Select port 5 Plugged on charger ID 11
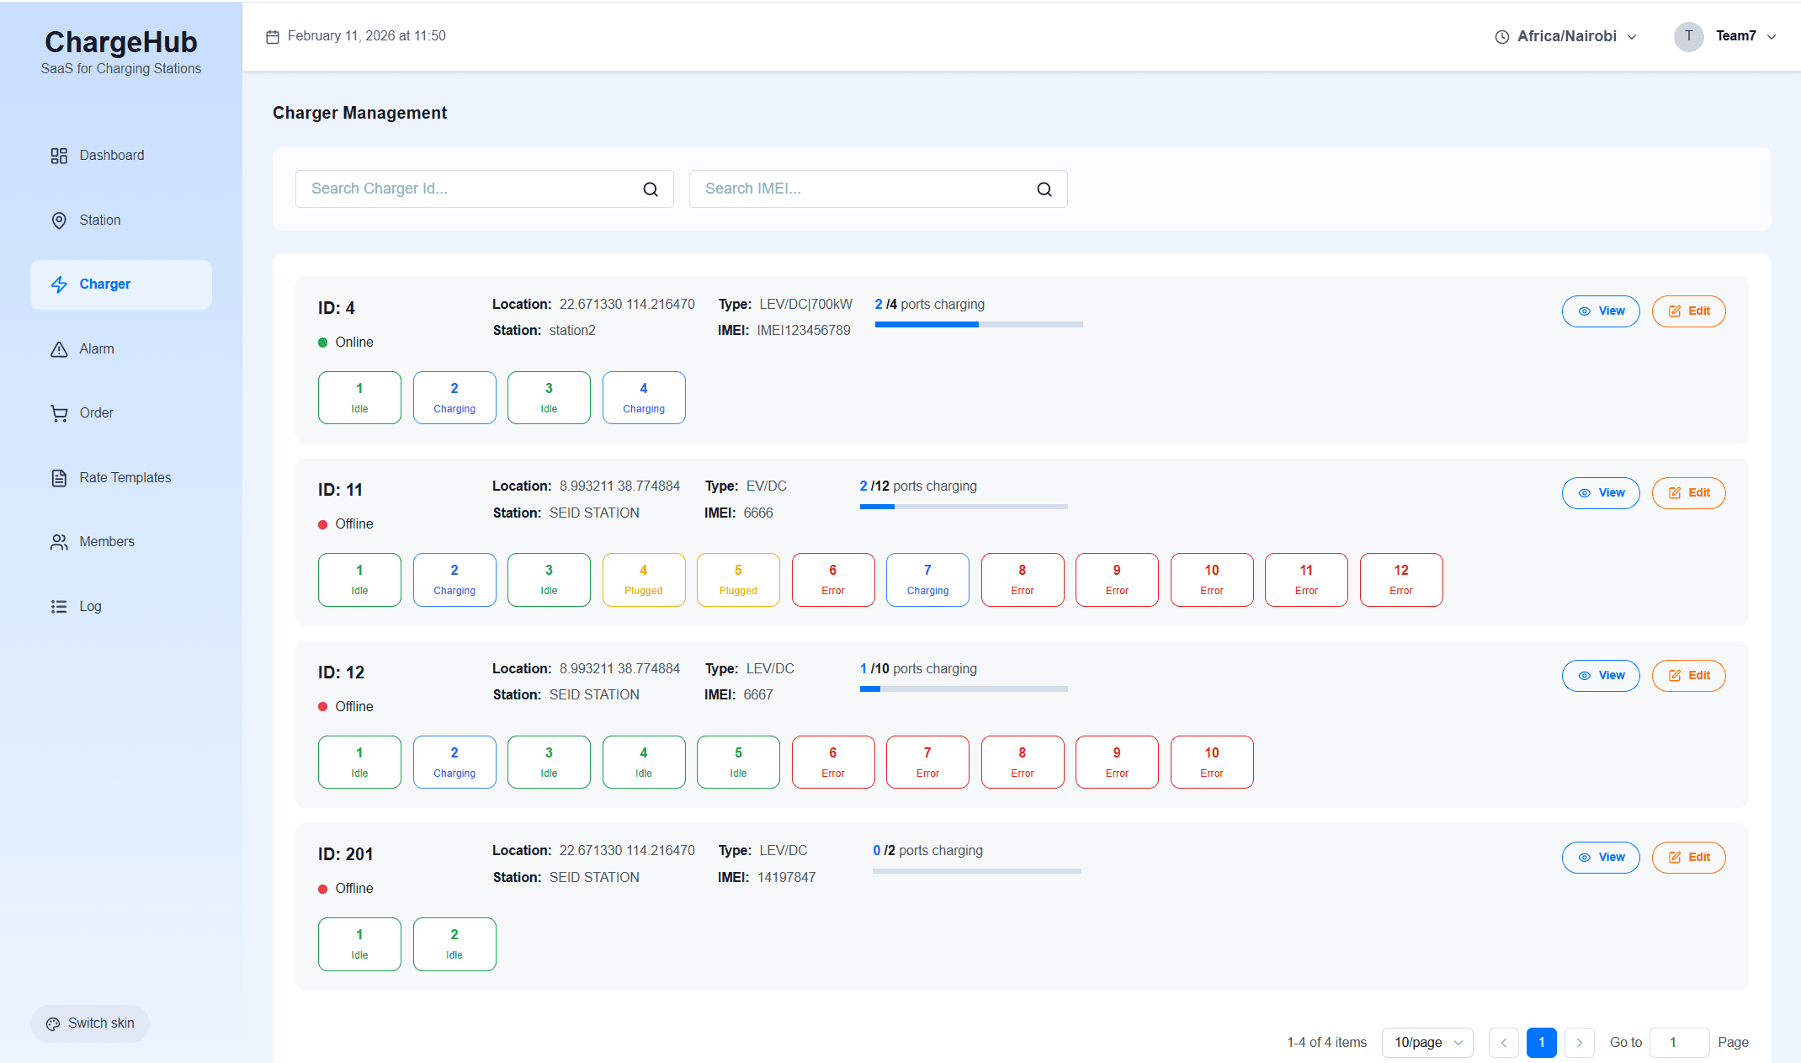This screenshot has width=1801, height=1063. [738, 580]
